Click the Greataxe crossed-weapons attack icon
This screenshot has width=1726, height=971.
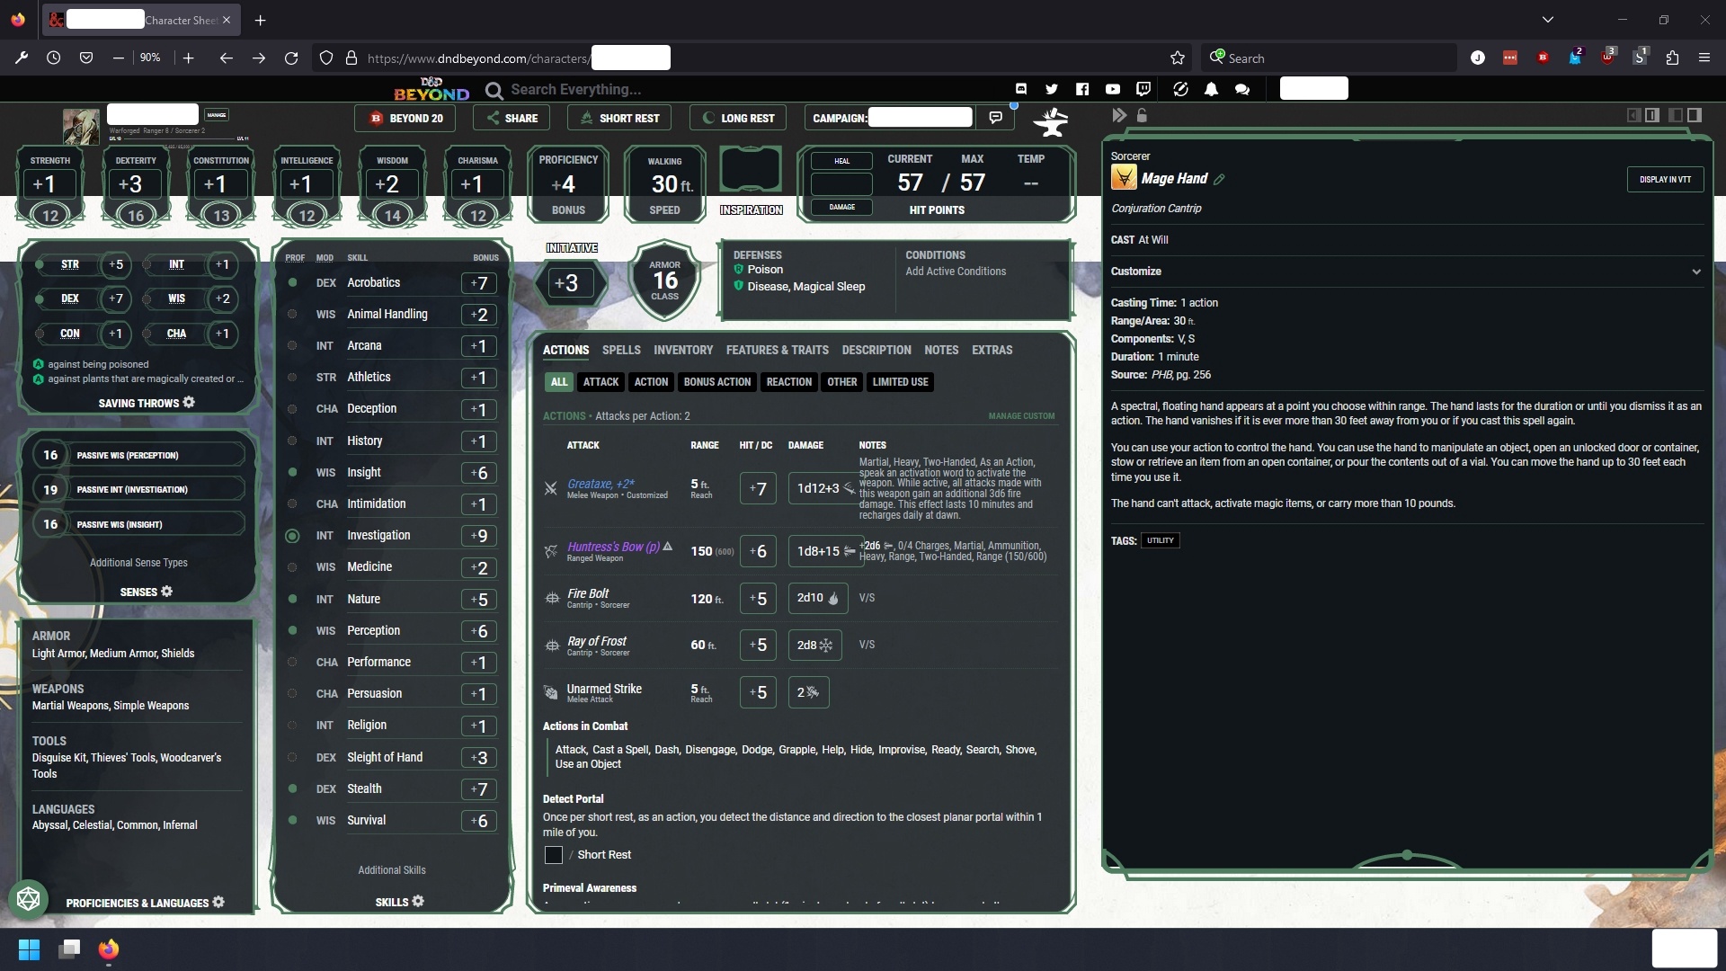pyautogui.click(x=551, y=488)
